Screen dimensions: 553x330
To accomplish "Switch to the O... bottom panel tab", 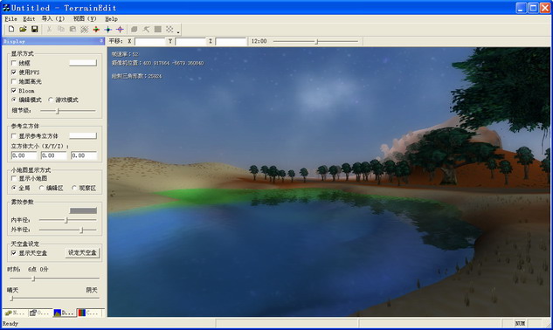I will click(39, 313).
